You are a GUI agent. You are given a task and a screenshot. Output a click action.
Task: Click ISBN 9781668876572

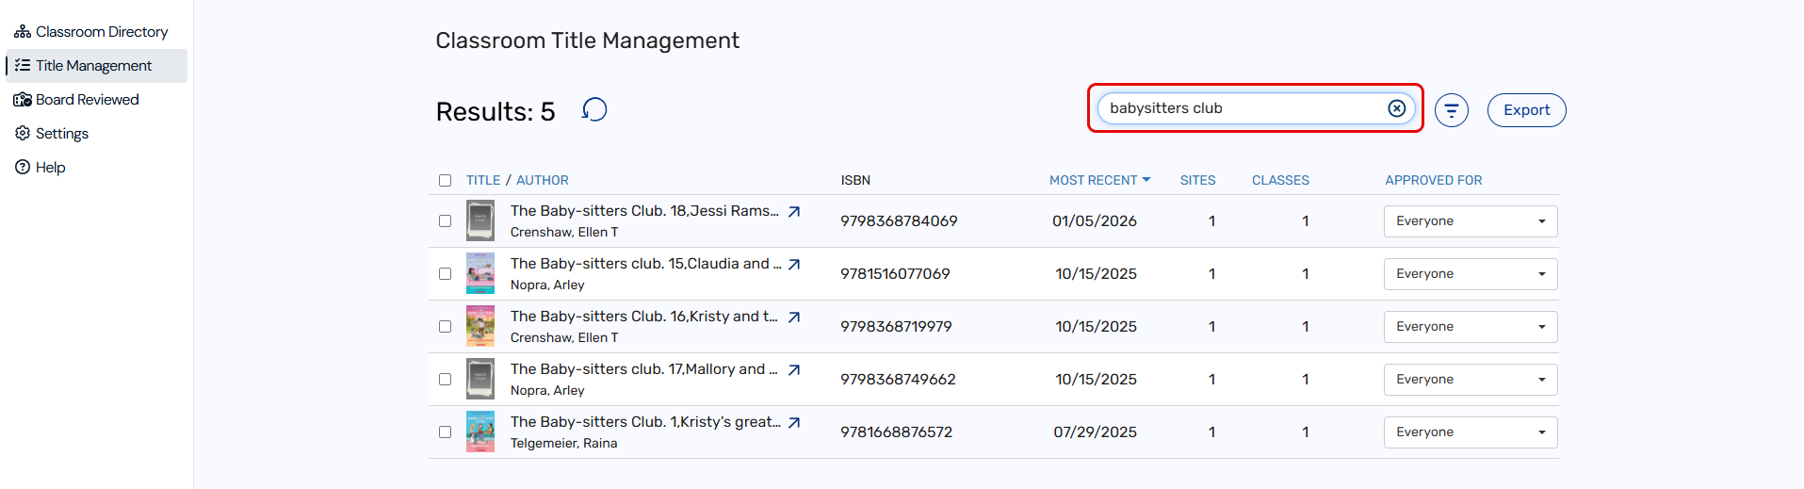(x=896, y=432)
